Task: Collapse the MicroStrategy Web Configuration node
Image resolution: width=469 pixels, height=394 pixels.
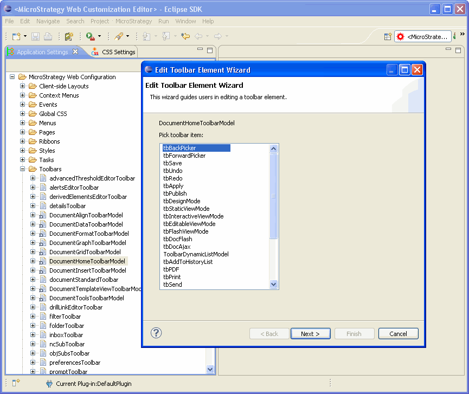Action: [x=12, y=77]
